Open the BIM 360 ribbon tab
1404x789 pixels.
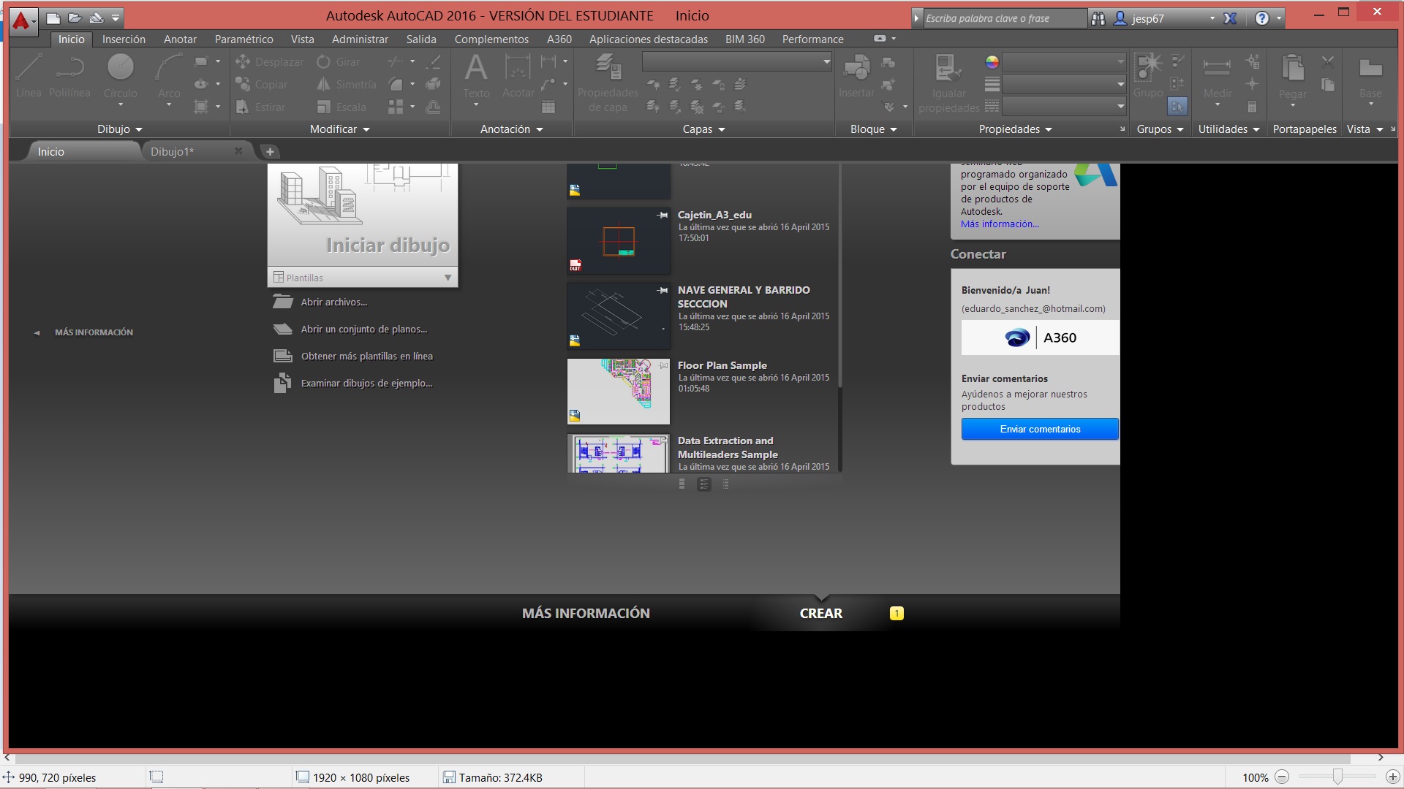(x=744, y=39)
